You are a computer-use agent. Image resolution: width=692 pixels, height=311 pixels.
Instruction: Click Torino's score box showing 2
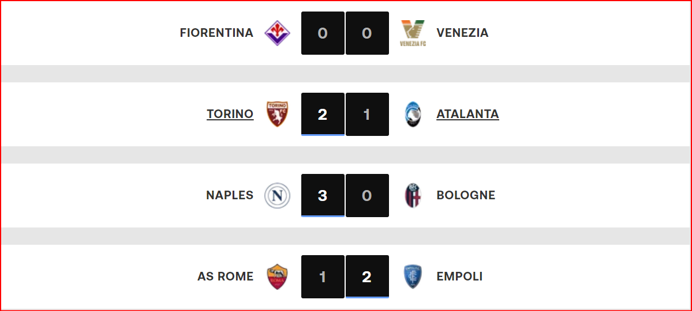pos(323,114)
